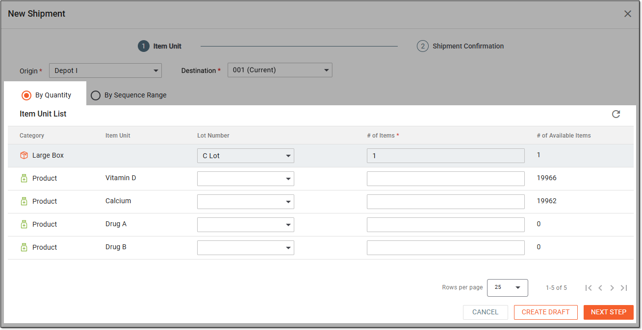Click the Vitamin D item unit cell
This screenshot has height=330, width=642.
(121, 178)
